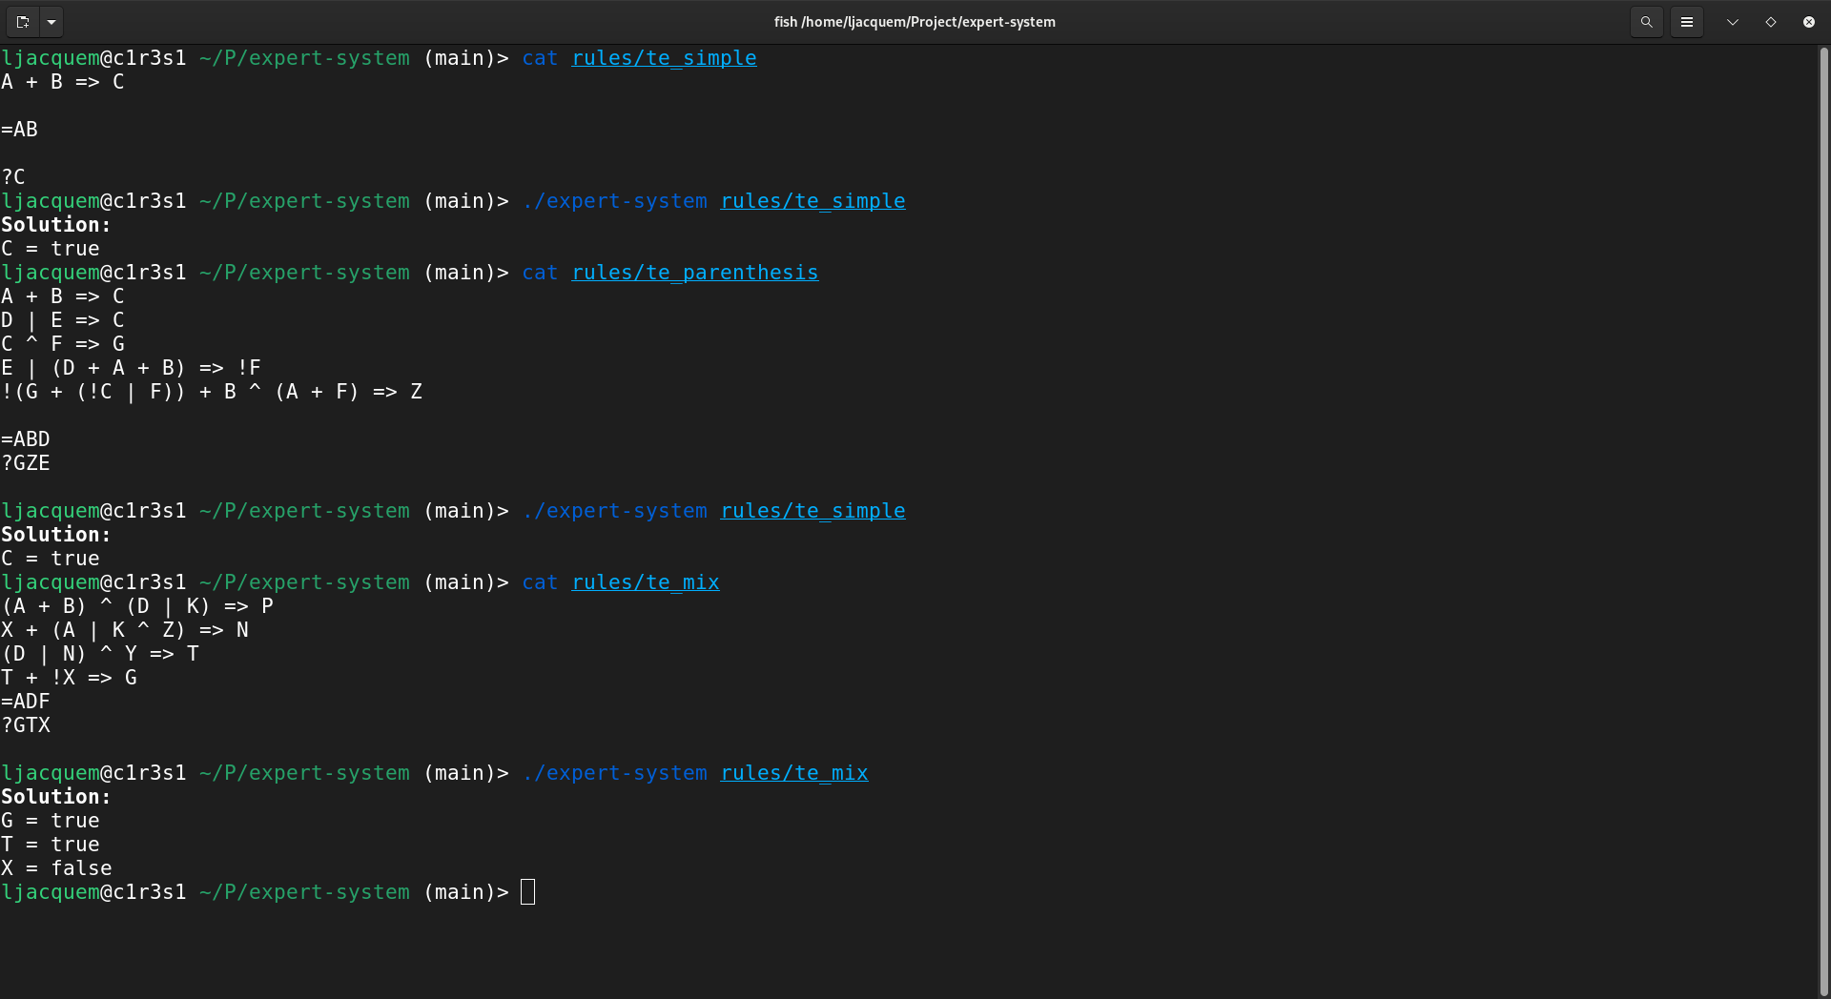Click the rule '(A + B) ^ (D | K) => P'
The image size is (1831, 999).
137,606
